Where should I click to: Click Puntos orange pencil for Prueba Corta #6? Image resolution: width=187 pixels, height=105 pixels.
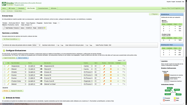104,81
